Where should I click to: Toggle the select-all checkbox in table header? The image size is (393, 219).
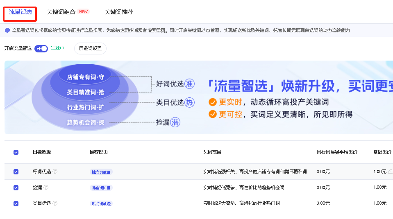pos(16,152)
